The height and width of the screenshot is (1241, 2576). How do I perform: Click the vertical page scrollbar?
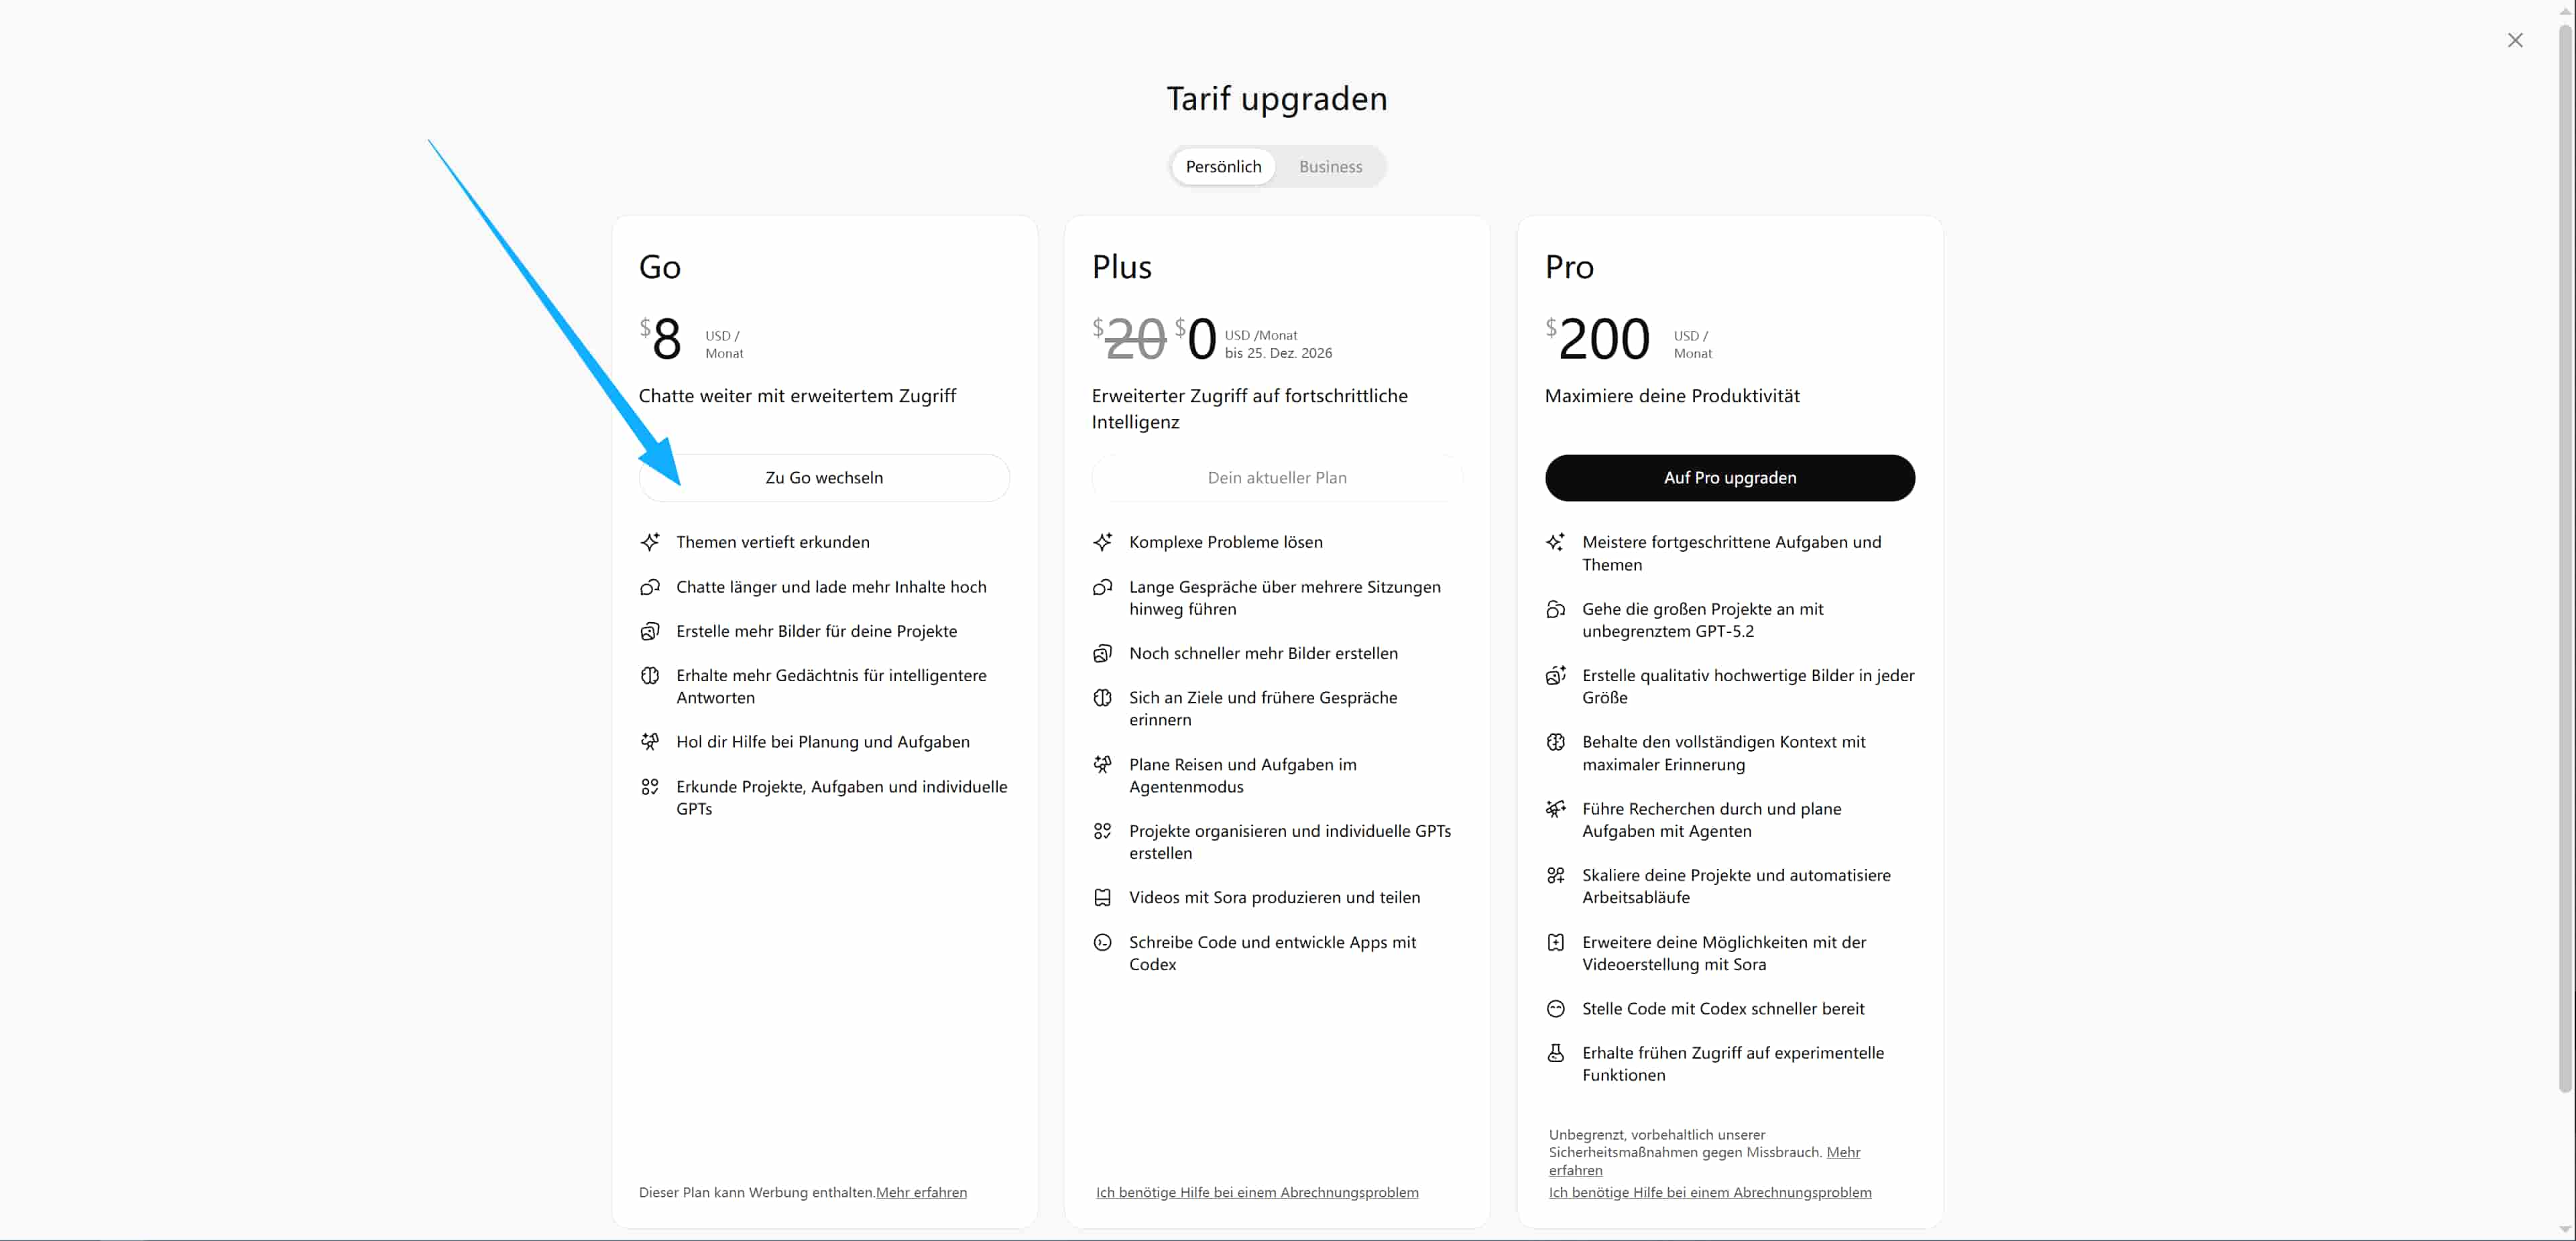(2565, 560)
